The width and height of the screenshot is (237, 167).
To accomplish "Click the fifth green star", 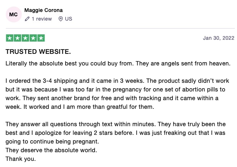I will [x=41, y=38].
